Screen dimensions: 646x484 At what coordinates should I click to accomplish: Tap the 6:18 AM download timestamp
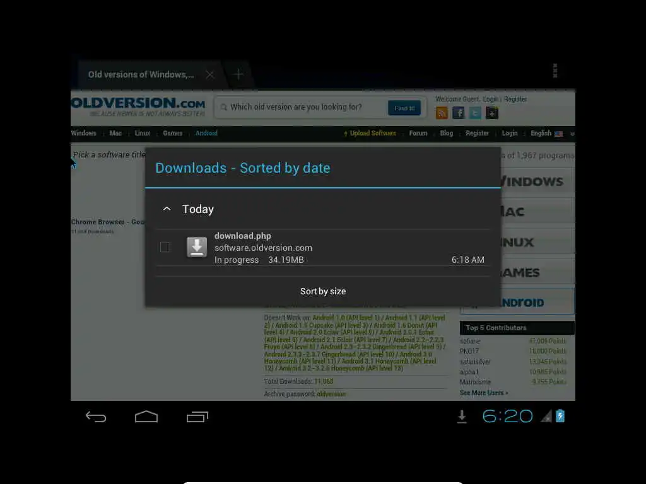(468, 260)
